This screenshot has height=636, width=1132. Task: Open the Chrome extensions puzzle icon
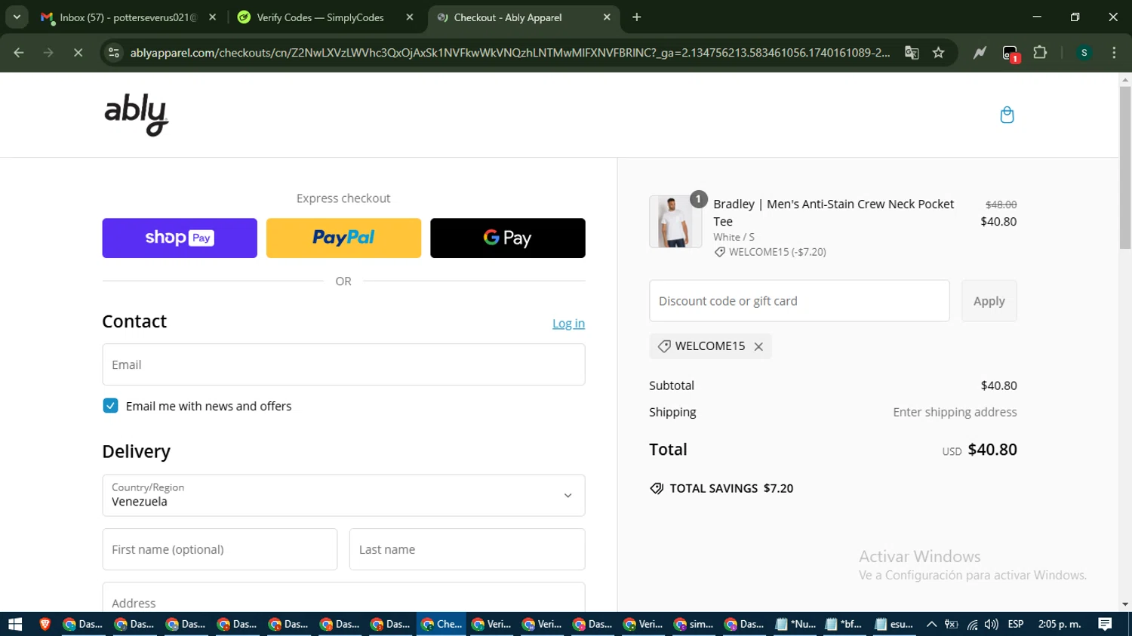[x=1040, y=53]
